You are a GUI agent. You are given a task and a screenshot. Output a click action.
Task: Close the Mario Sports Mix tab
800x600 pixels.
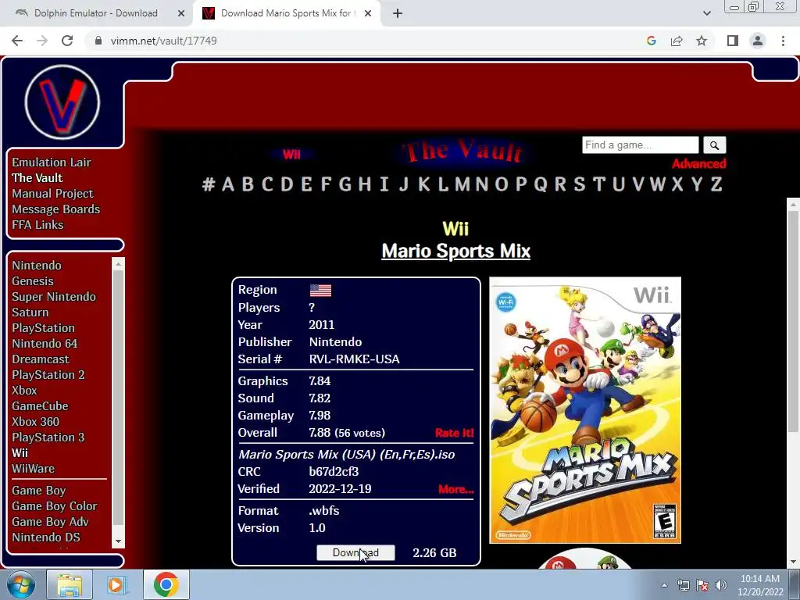[x=368, y=13]
